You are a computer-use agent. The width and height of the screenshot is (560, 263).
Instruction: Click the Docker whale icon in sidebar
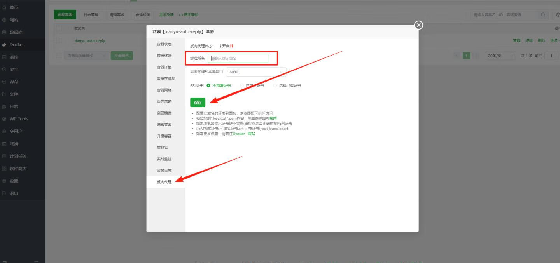click(x=4, y=45)
